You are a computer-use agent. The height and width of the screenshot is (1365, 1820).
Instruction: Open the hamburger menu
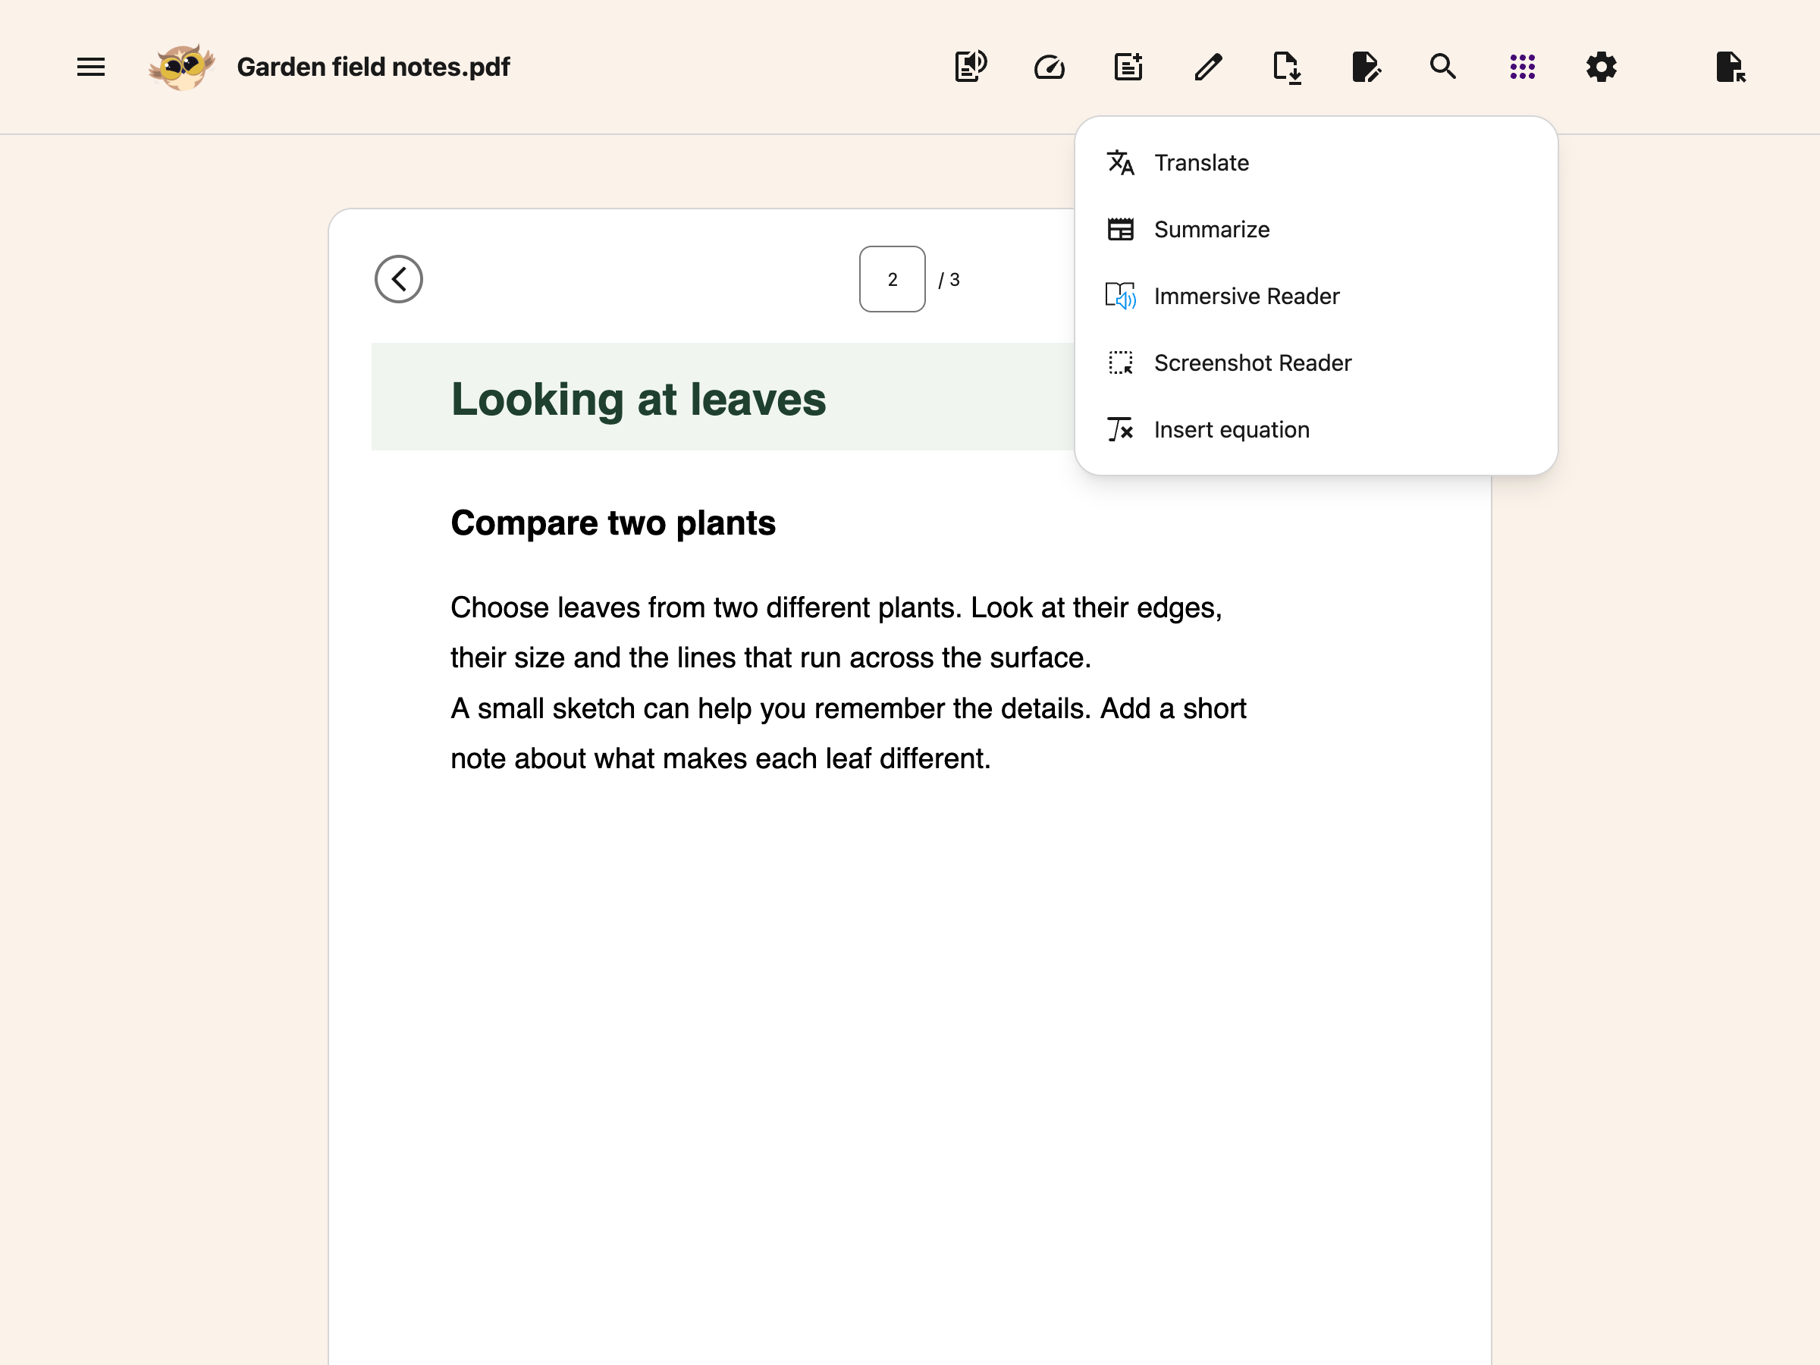point(90,67)
